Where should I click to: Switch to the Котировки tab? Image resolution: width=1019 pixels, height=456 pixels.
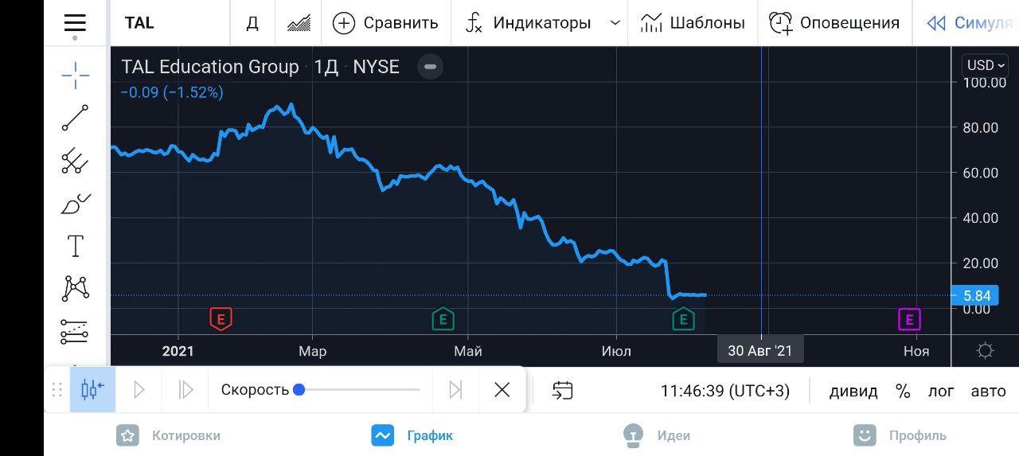pyautogui.click(x=169, y=435)
